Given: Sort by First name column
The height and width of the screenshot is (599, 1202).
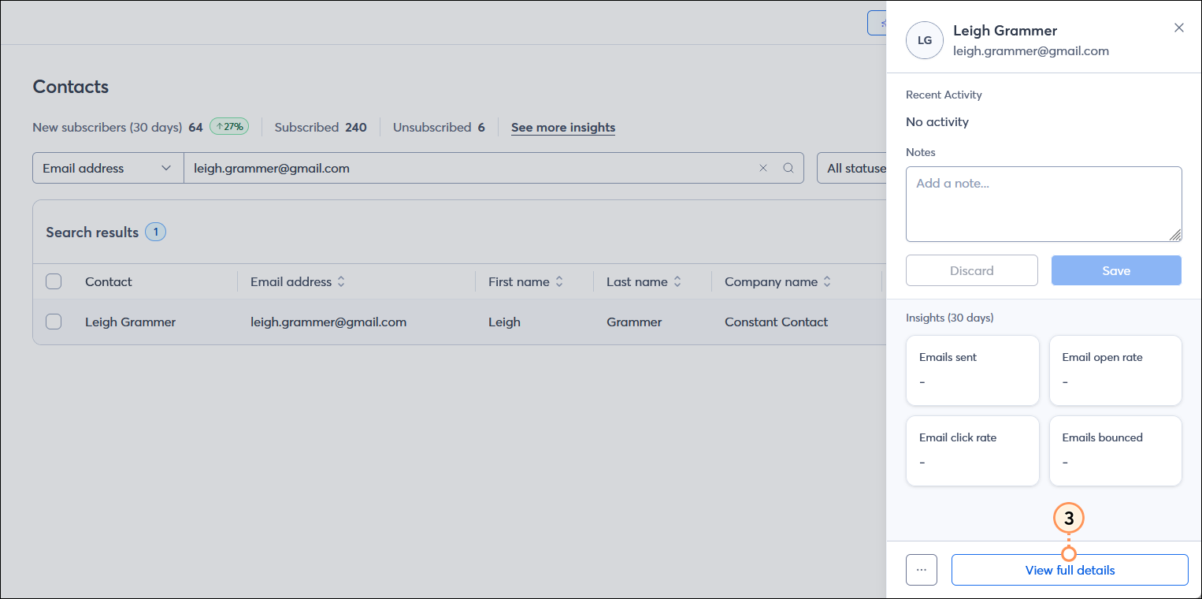Looking at the screenshot, I should pyautogui.click(x=559, y=281).
